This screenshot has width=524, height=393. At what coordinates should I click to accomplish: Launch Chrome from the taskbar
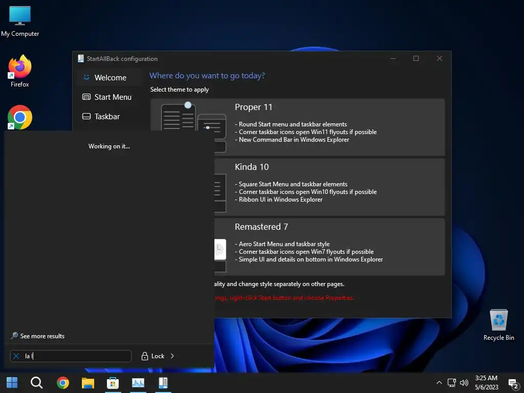click(x=63, y=383)
